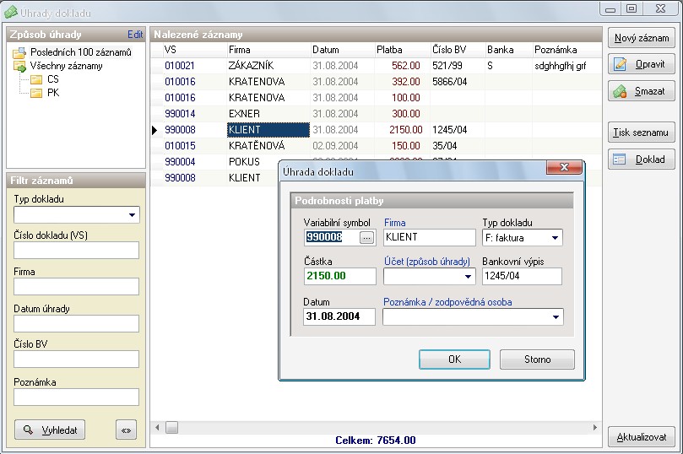
Task: Open the Účet (způsob úhrady) dropdown
Action: pos(468,277)
